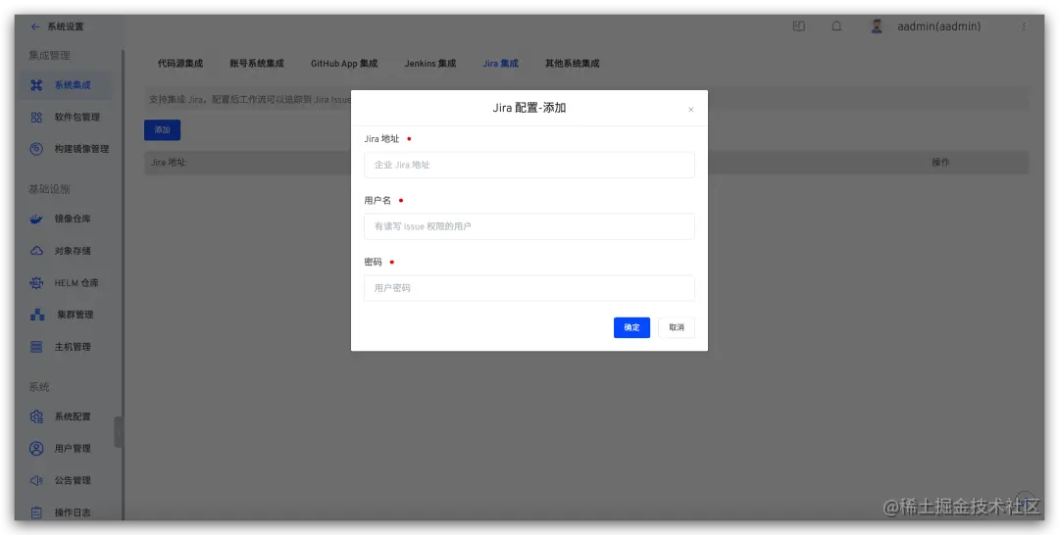Open 公告管理 menu label
The image size is (1059, 535).
tap(73, 481)
